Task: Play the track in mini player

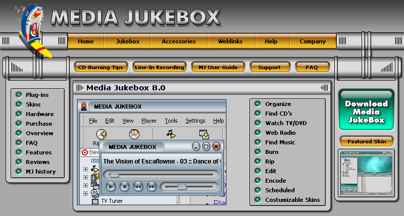Action: tap(111, 187)
